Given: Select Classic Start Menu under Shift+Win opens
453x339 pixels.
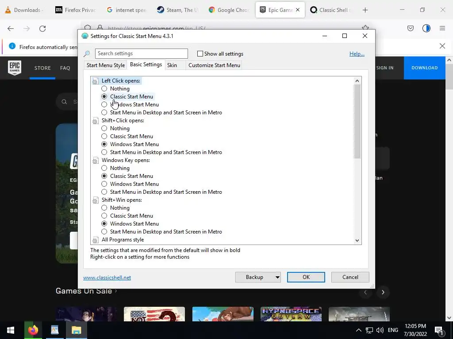Looking at the screenshot, I should (104, 215).
